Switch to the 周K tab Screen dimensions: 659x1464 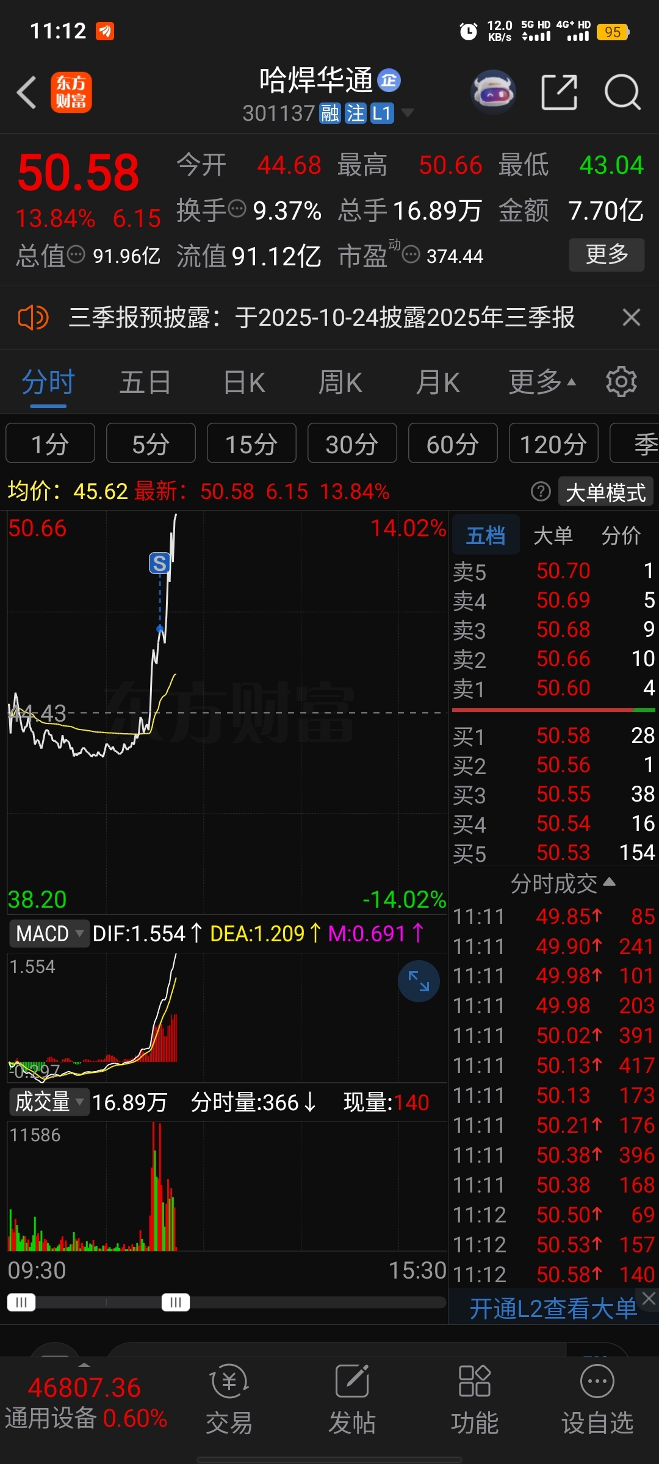click(x=340, y=383)
